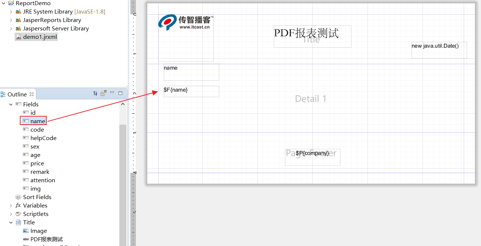Click the Variables fx icon
This screenshot has height=246, width=481.
18,205
